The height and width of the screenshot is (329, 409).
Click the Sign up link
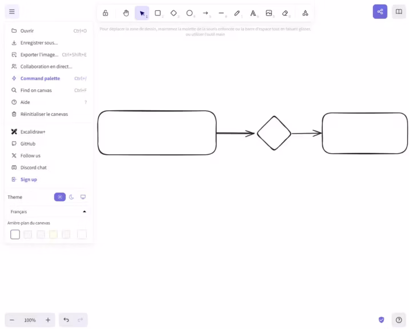[x=29, y=179]
